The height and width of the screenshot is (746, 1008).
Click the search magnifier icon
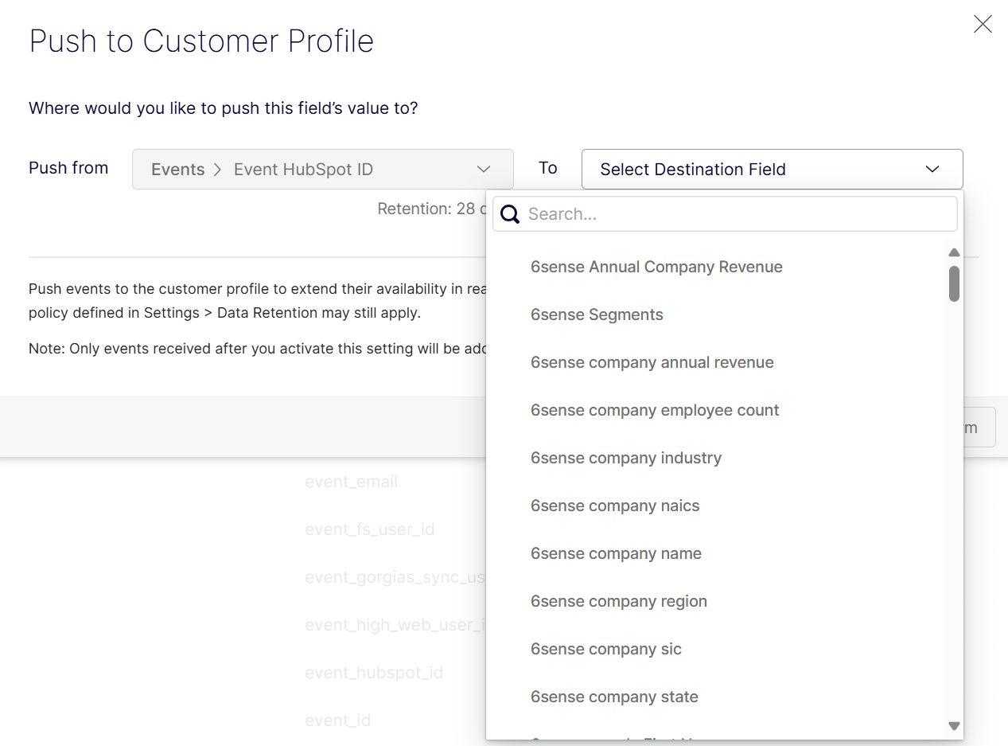[510, 214]
